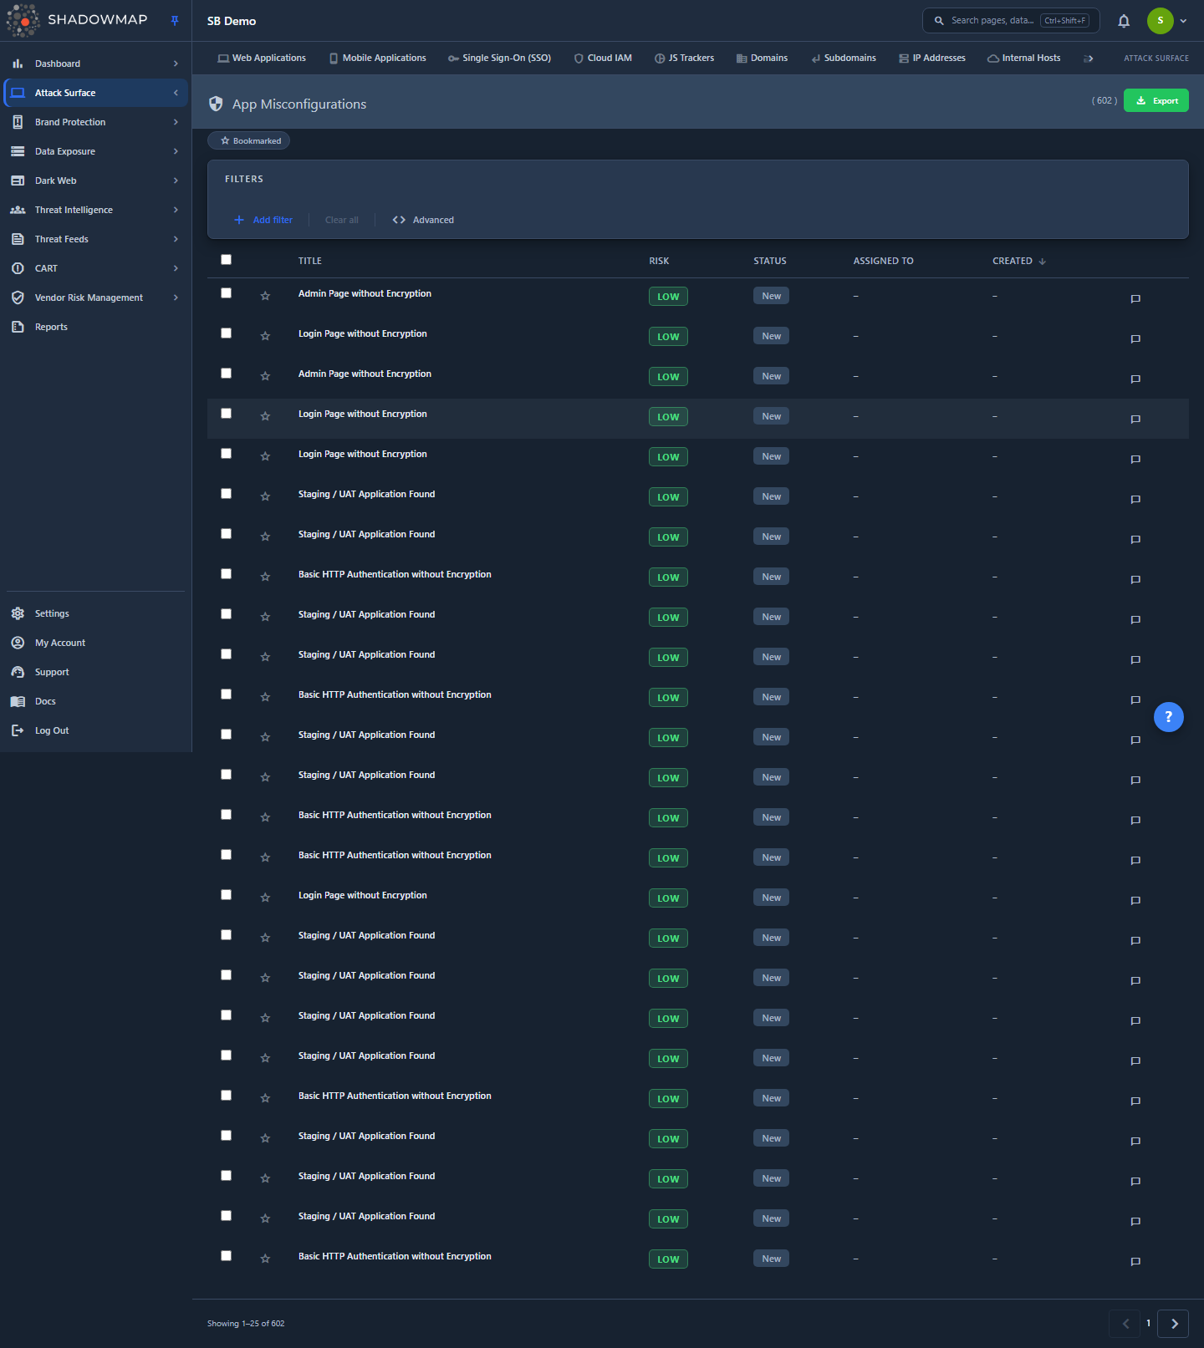
Task: Open comments for first Admin Page row
Action: click(1135, 298)
